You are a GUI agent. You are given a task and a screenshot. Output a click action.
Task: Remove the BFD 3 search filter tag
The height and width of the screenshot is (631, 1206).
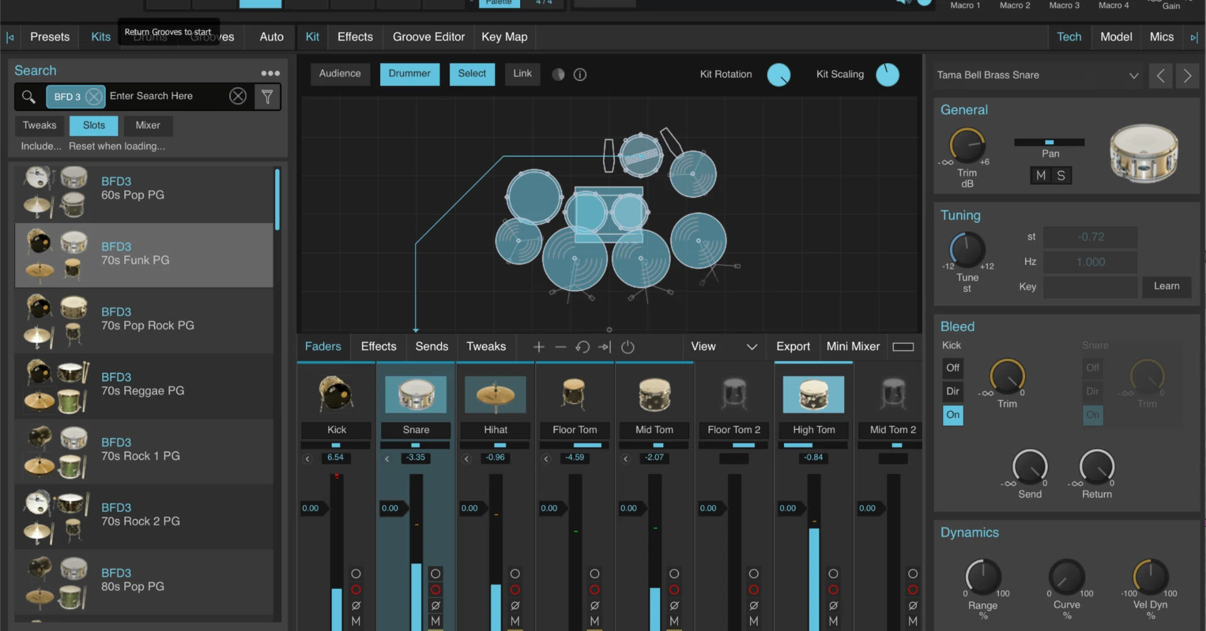94,97
